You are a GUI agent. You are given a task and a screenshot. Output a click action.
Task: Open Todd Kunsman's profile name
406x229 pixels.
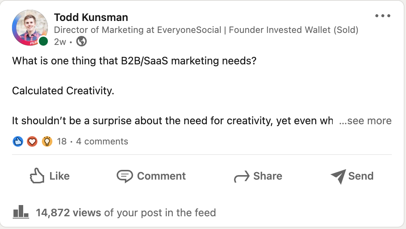(x=91, y=17)
